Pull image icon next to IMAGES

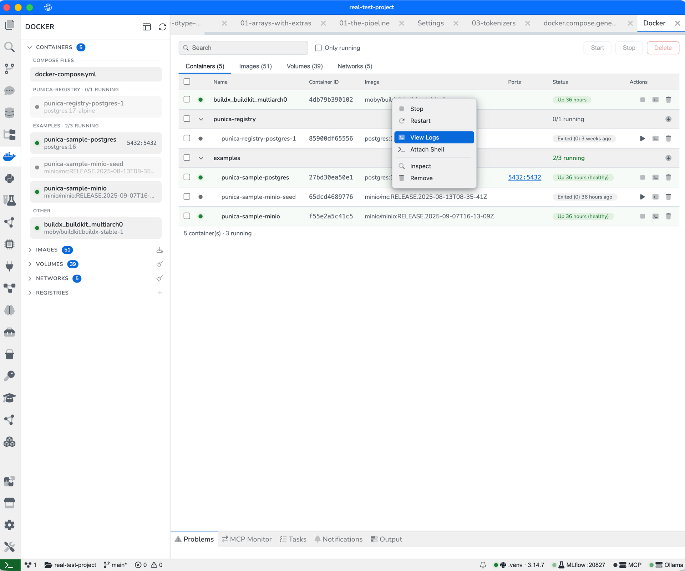coord(159,250)
